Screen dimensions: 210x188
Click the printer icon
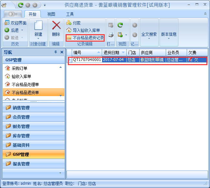click(x=111, y=35)
